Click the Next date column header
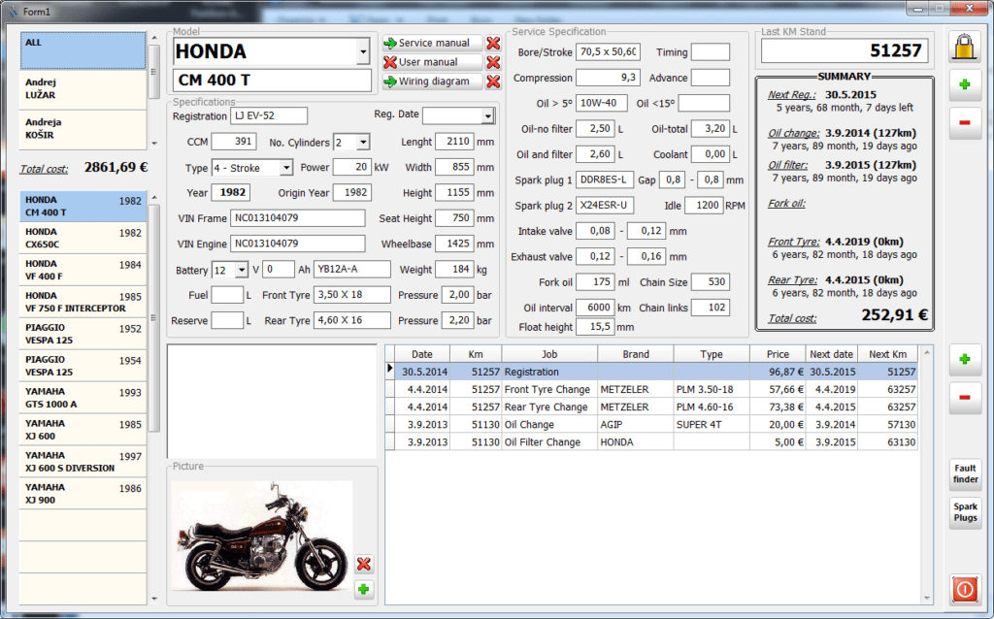This screenshot has width=994, height=619. point(831,354)
